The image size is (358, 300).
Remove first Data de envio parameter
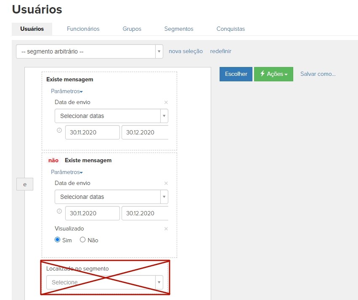(166, 102)
